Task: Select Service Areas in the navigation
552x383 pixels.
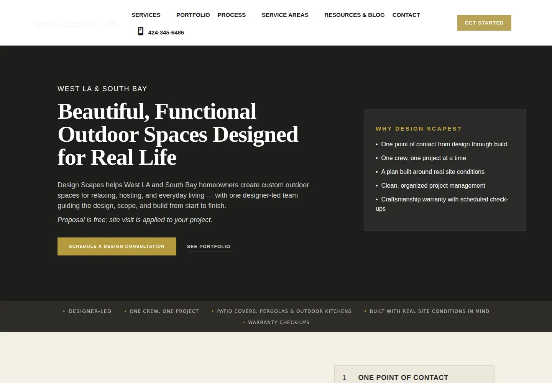Action: tap(285, 15)
